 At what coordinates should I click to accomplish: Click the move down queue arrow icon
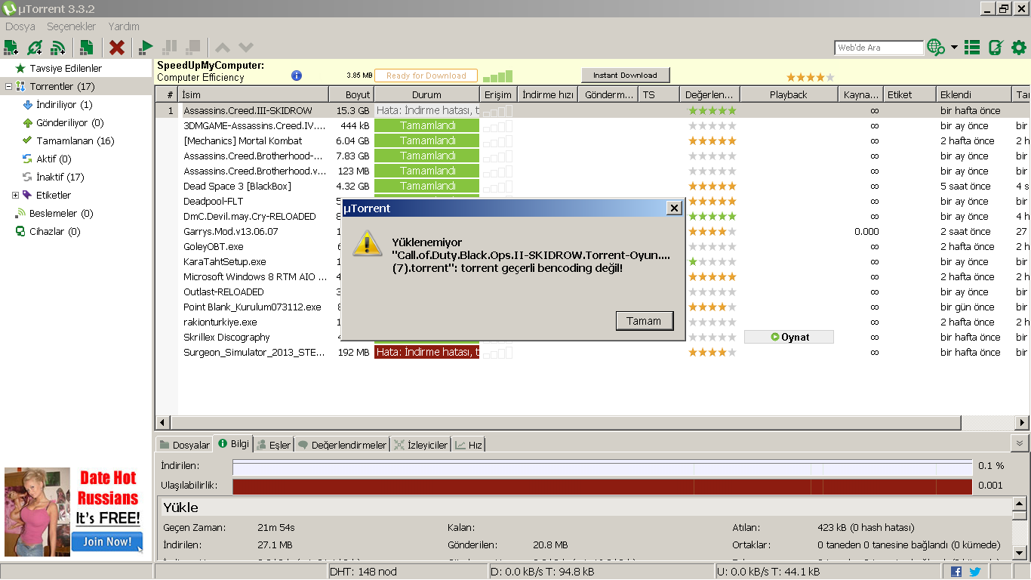coord(246,48)
